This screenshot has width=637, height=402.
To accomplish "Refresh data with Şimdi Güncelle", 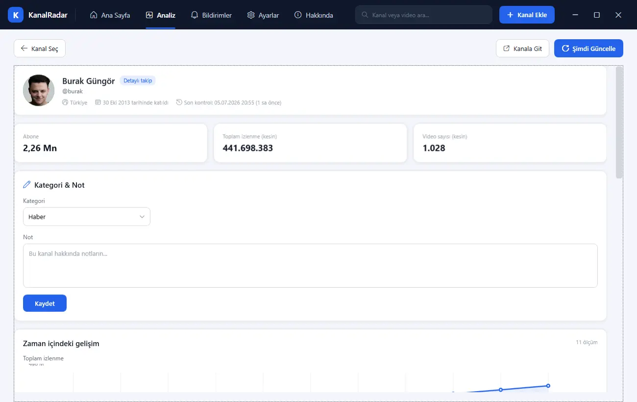I will tap(588, 49).
